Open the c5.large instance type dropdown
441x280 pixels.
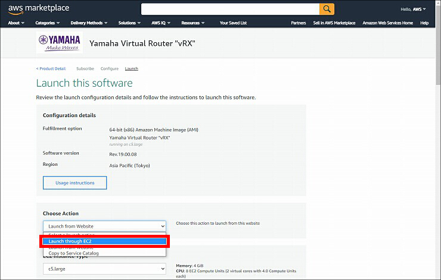pyautogui.click(x=104, y=269)
